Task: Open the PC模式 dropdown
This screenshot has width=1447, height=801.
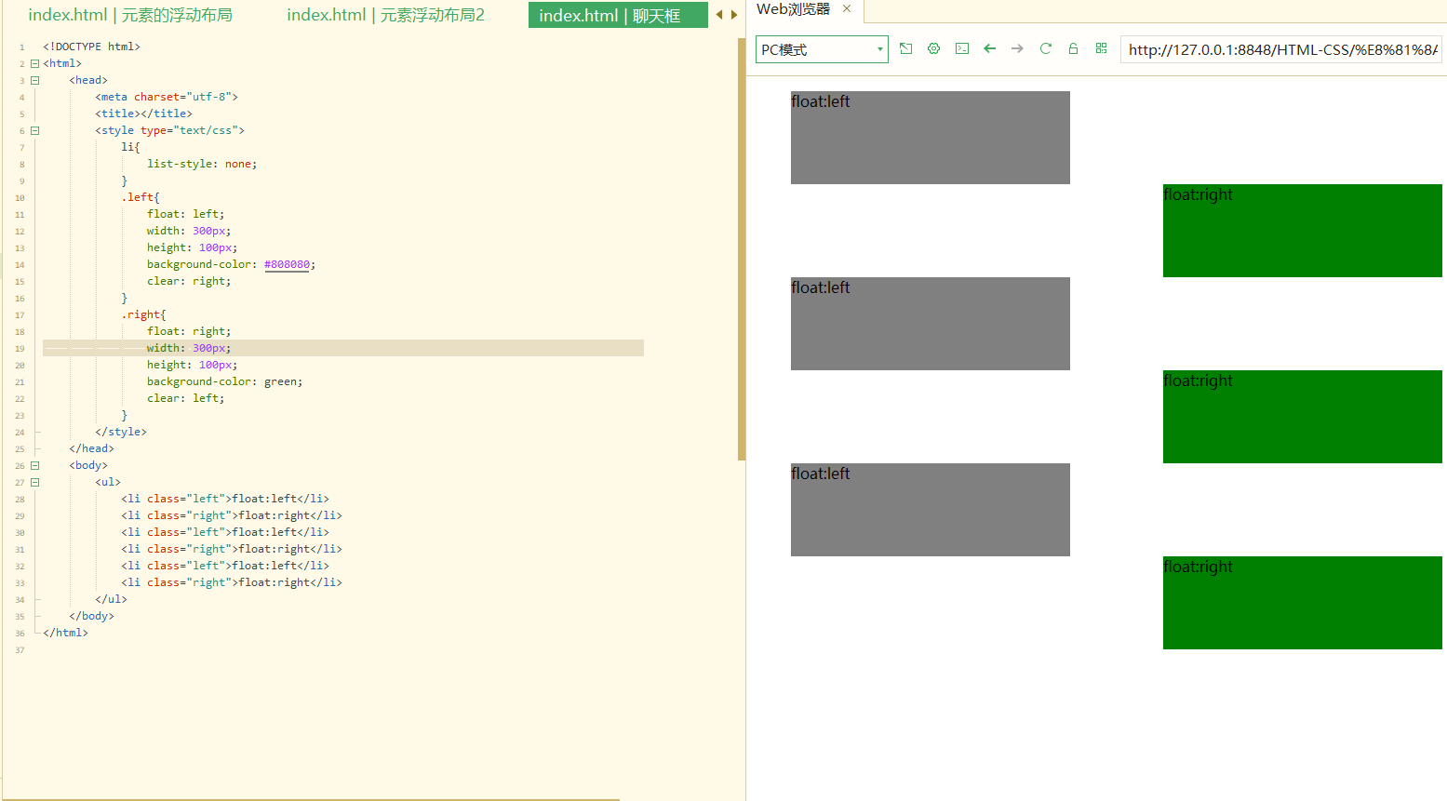Action: click(x=822, y=49)
